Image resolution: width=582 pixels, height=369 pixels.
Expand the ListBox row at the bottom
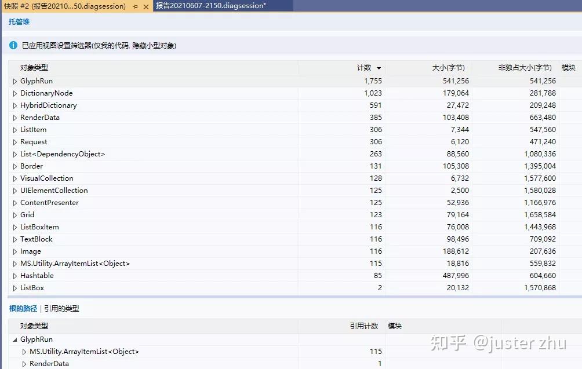point(14,287)
